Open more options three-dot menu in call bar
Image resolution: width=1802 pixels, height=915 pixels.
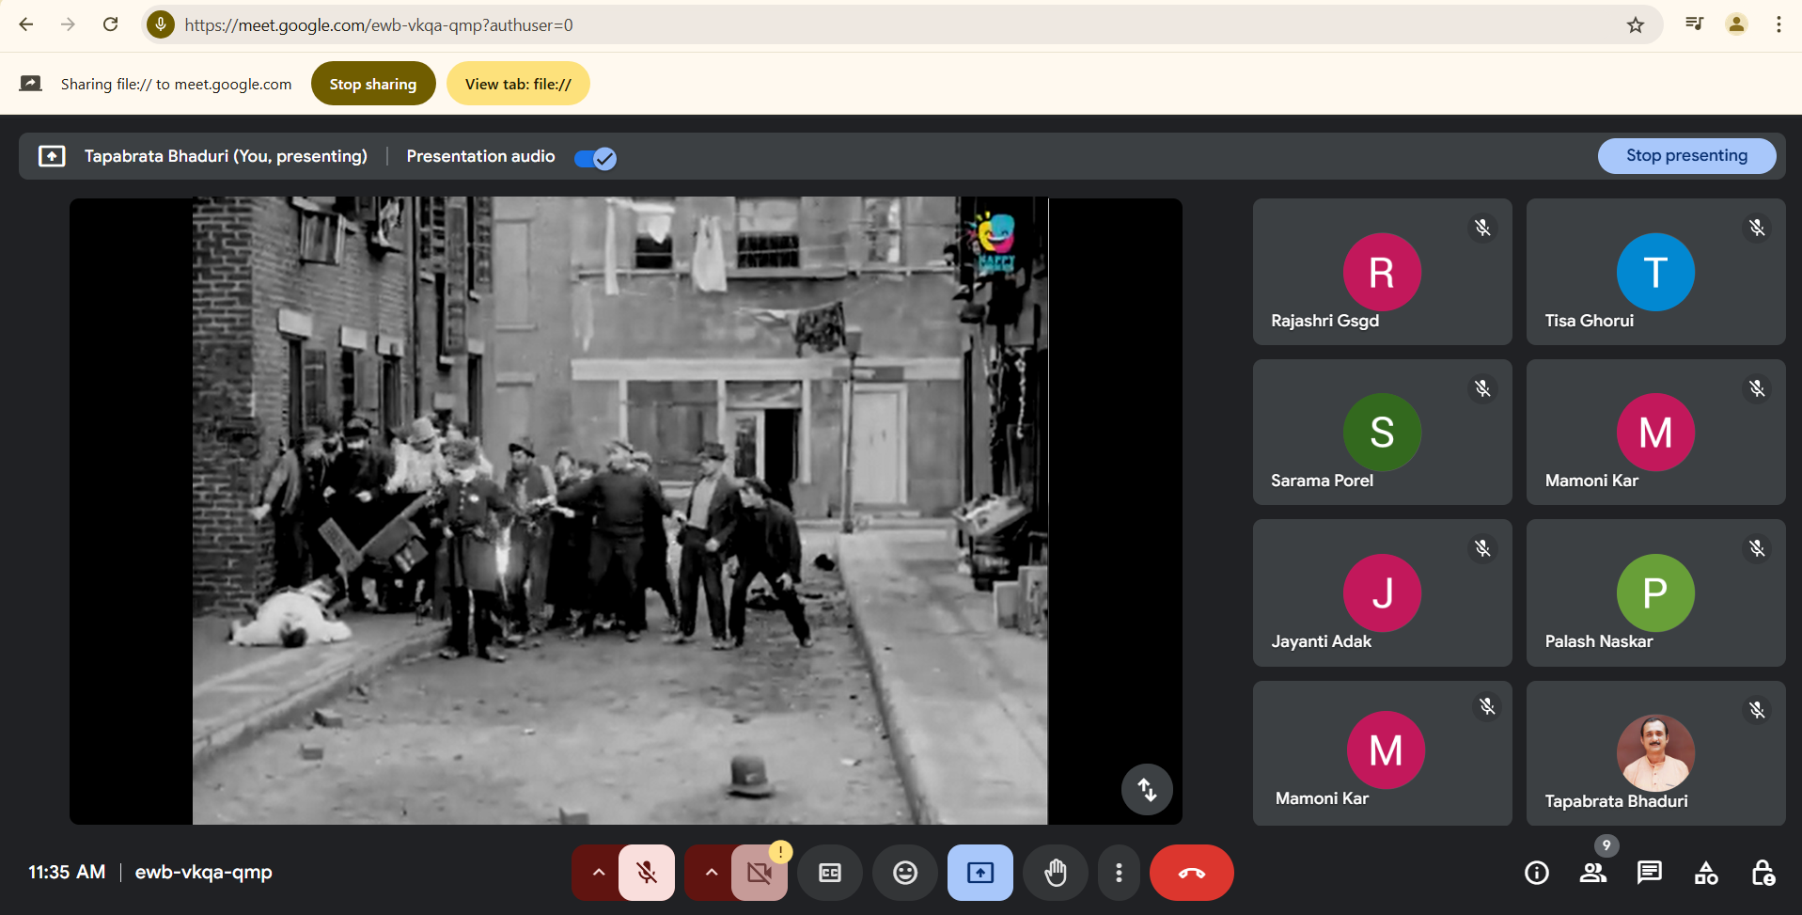click(1119, 873)
